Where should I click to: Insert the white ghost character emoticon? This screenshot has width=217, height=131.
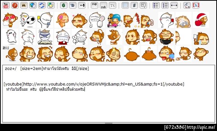[10, 37]
